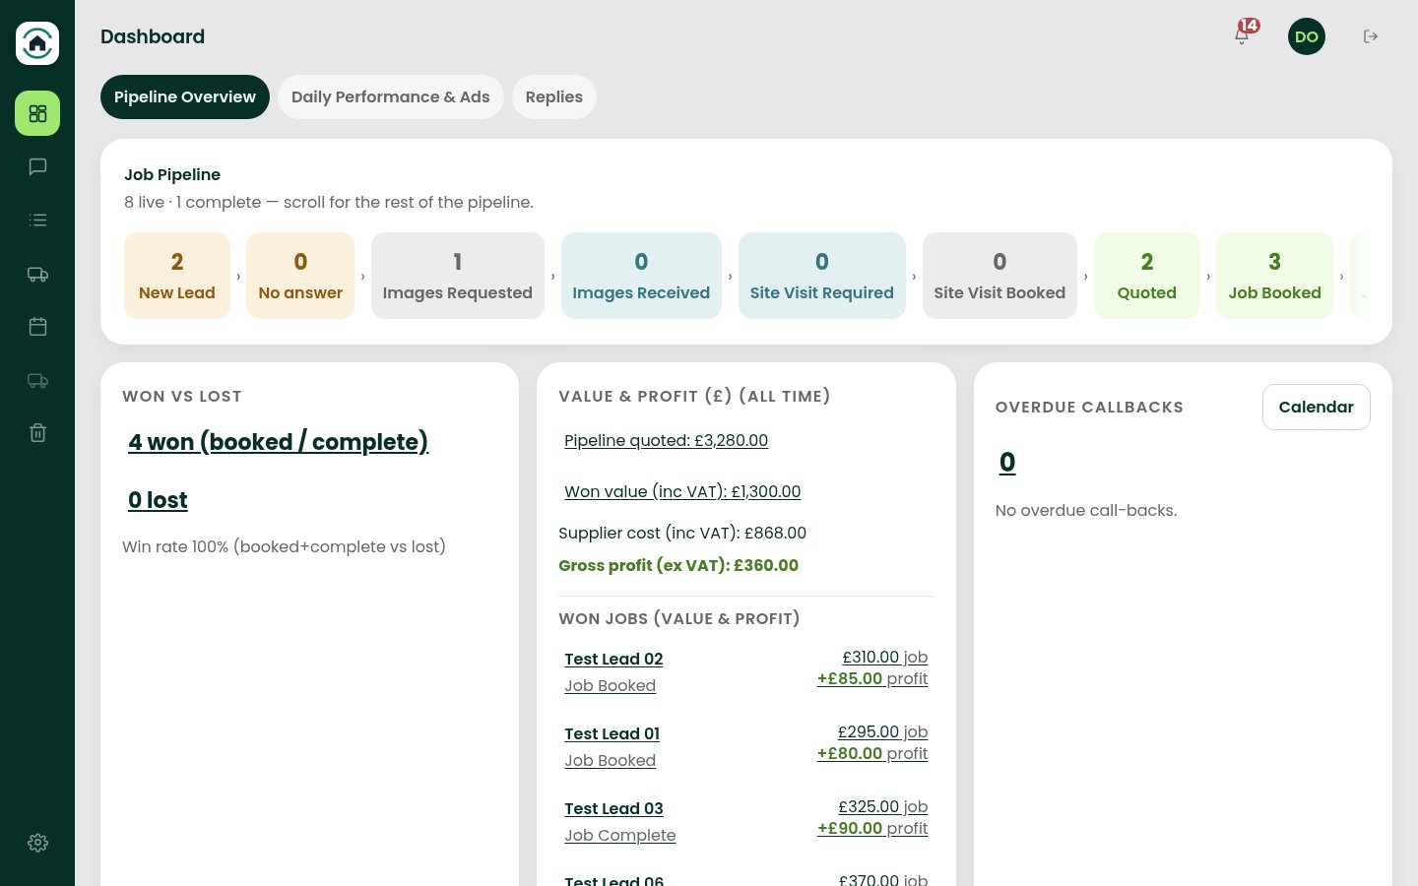Select the Quoted pipeline stage
The width and height of the screenshot is (1418, 886).
click(x=1147, y=276)
